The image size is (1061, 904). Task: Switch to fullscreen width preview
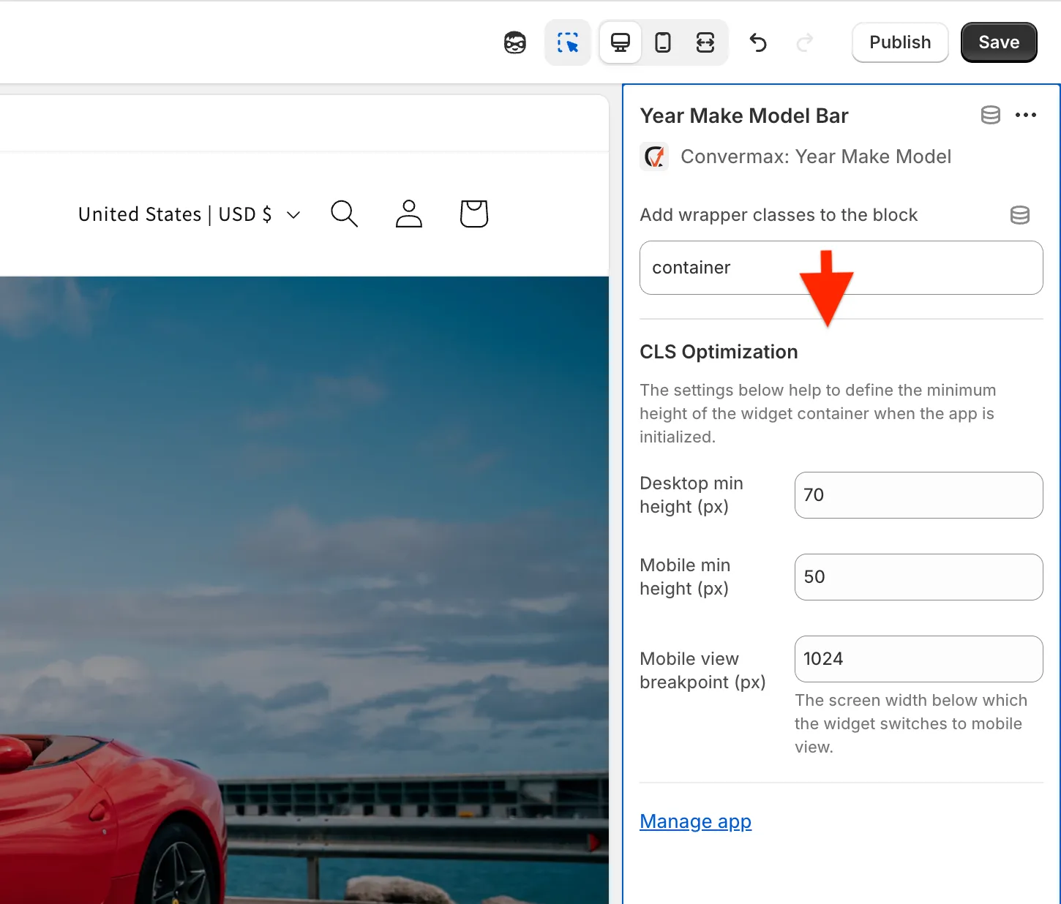point(705,43)
